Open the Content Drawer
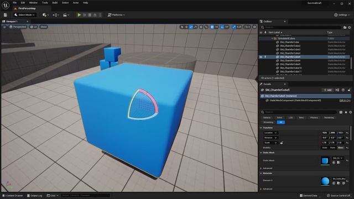This screenshot has width=354, height=199. pos(13,196)
